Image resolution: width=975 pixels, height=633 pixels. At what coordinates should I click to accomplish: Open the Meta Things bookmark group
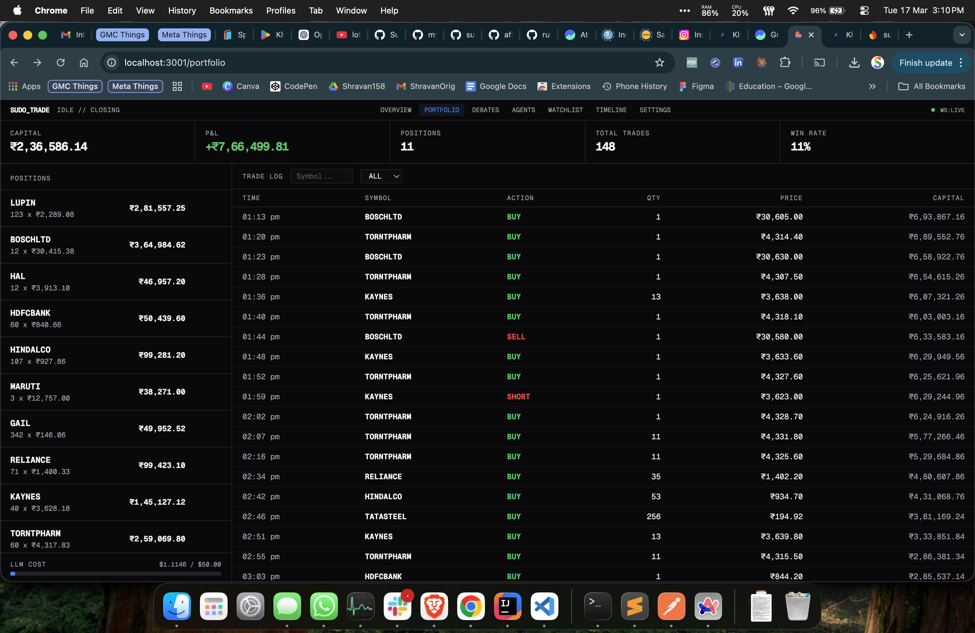tap(135, 86)
